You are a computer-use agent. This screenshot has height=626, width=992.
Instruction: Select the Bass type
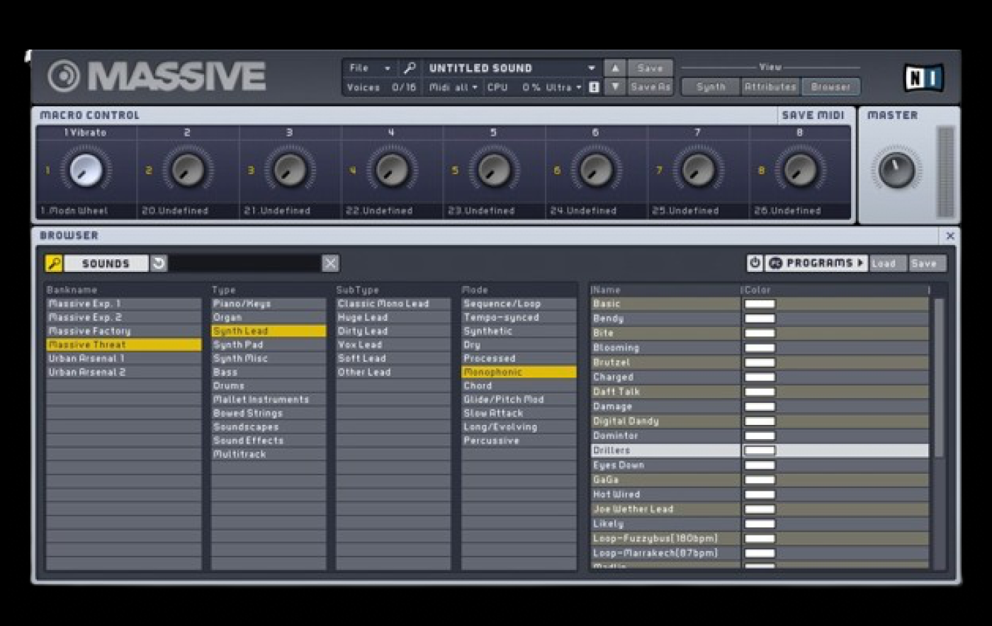coord(269,372)
